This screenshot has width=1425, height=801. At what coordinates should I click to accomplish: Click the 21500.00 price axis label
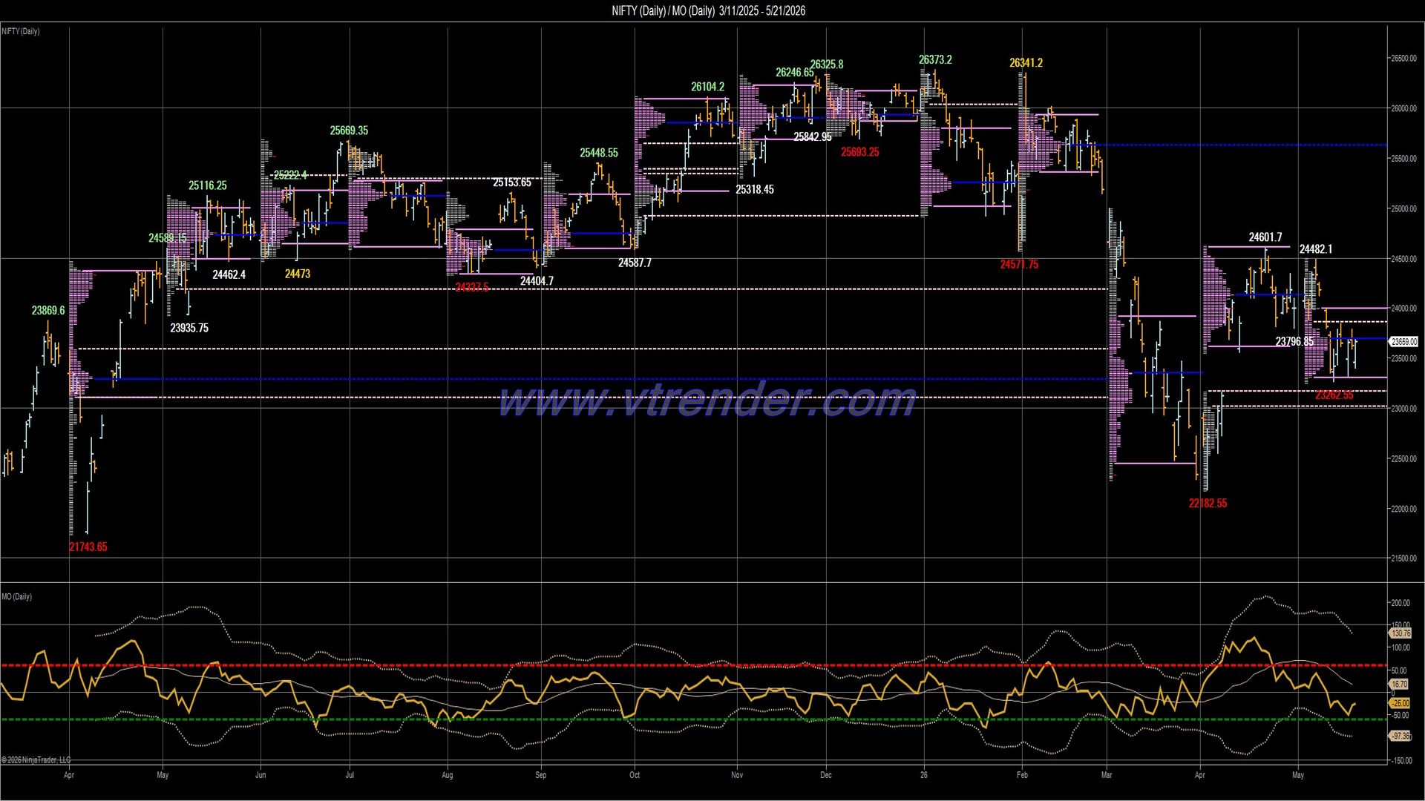point(1403,558)
